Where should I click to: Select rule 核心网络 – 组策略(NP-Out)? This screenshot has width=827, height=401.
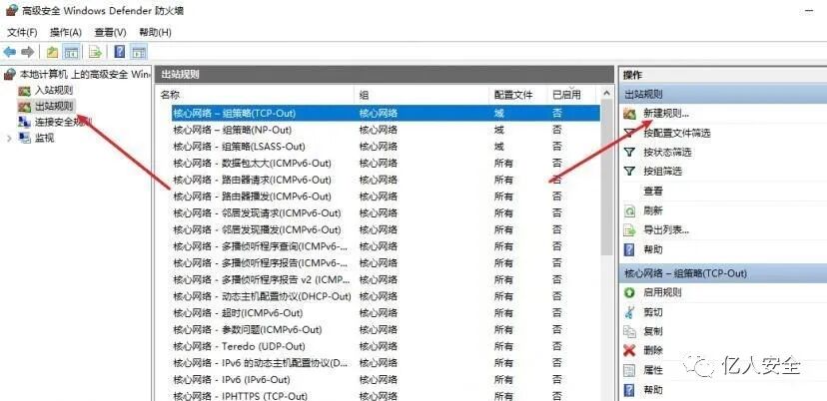tap(386, 130)
